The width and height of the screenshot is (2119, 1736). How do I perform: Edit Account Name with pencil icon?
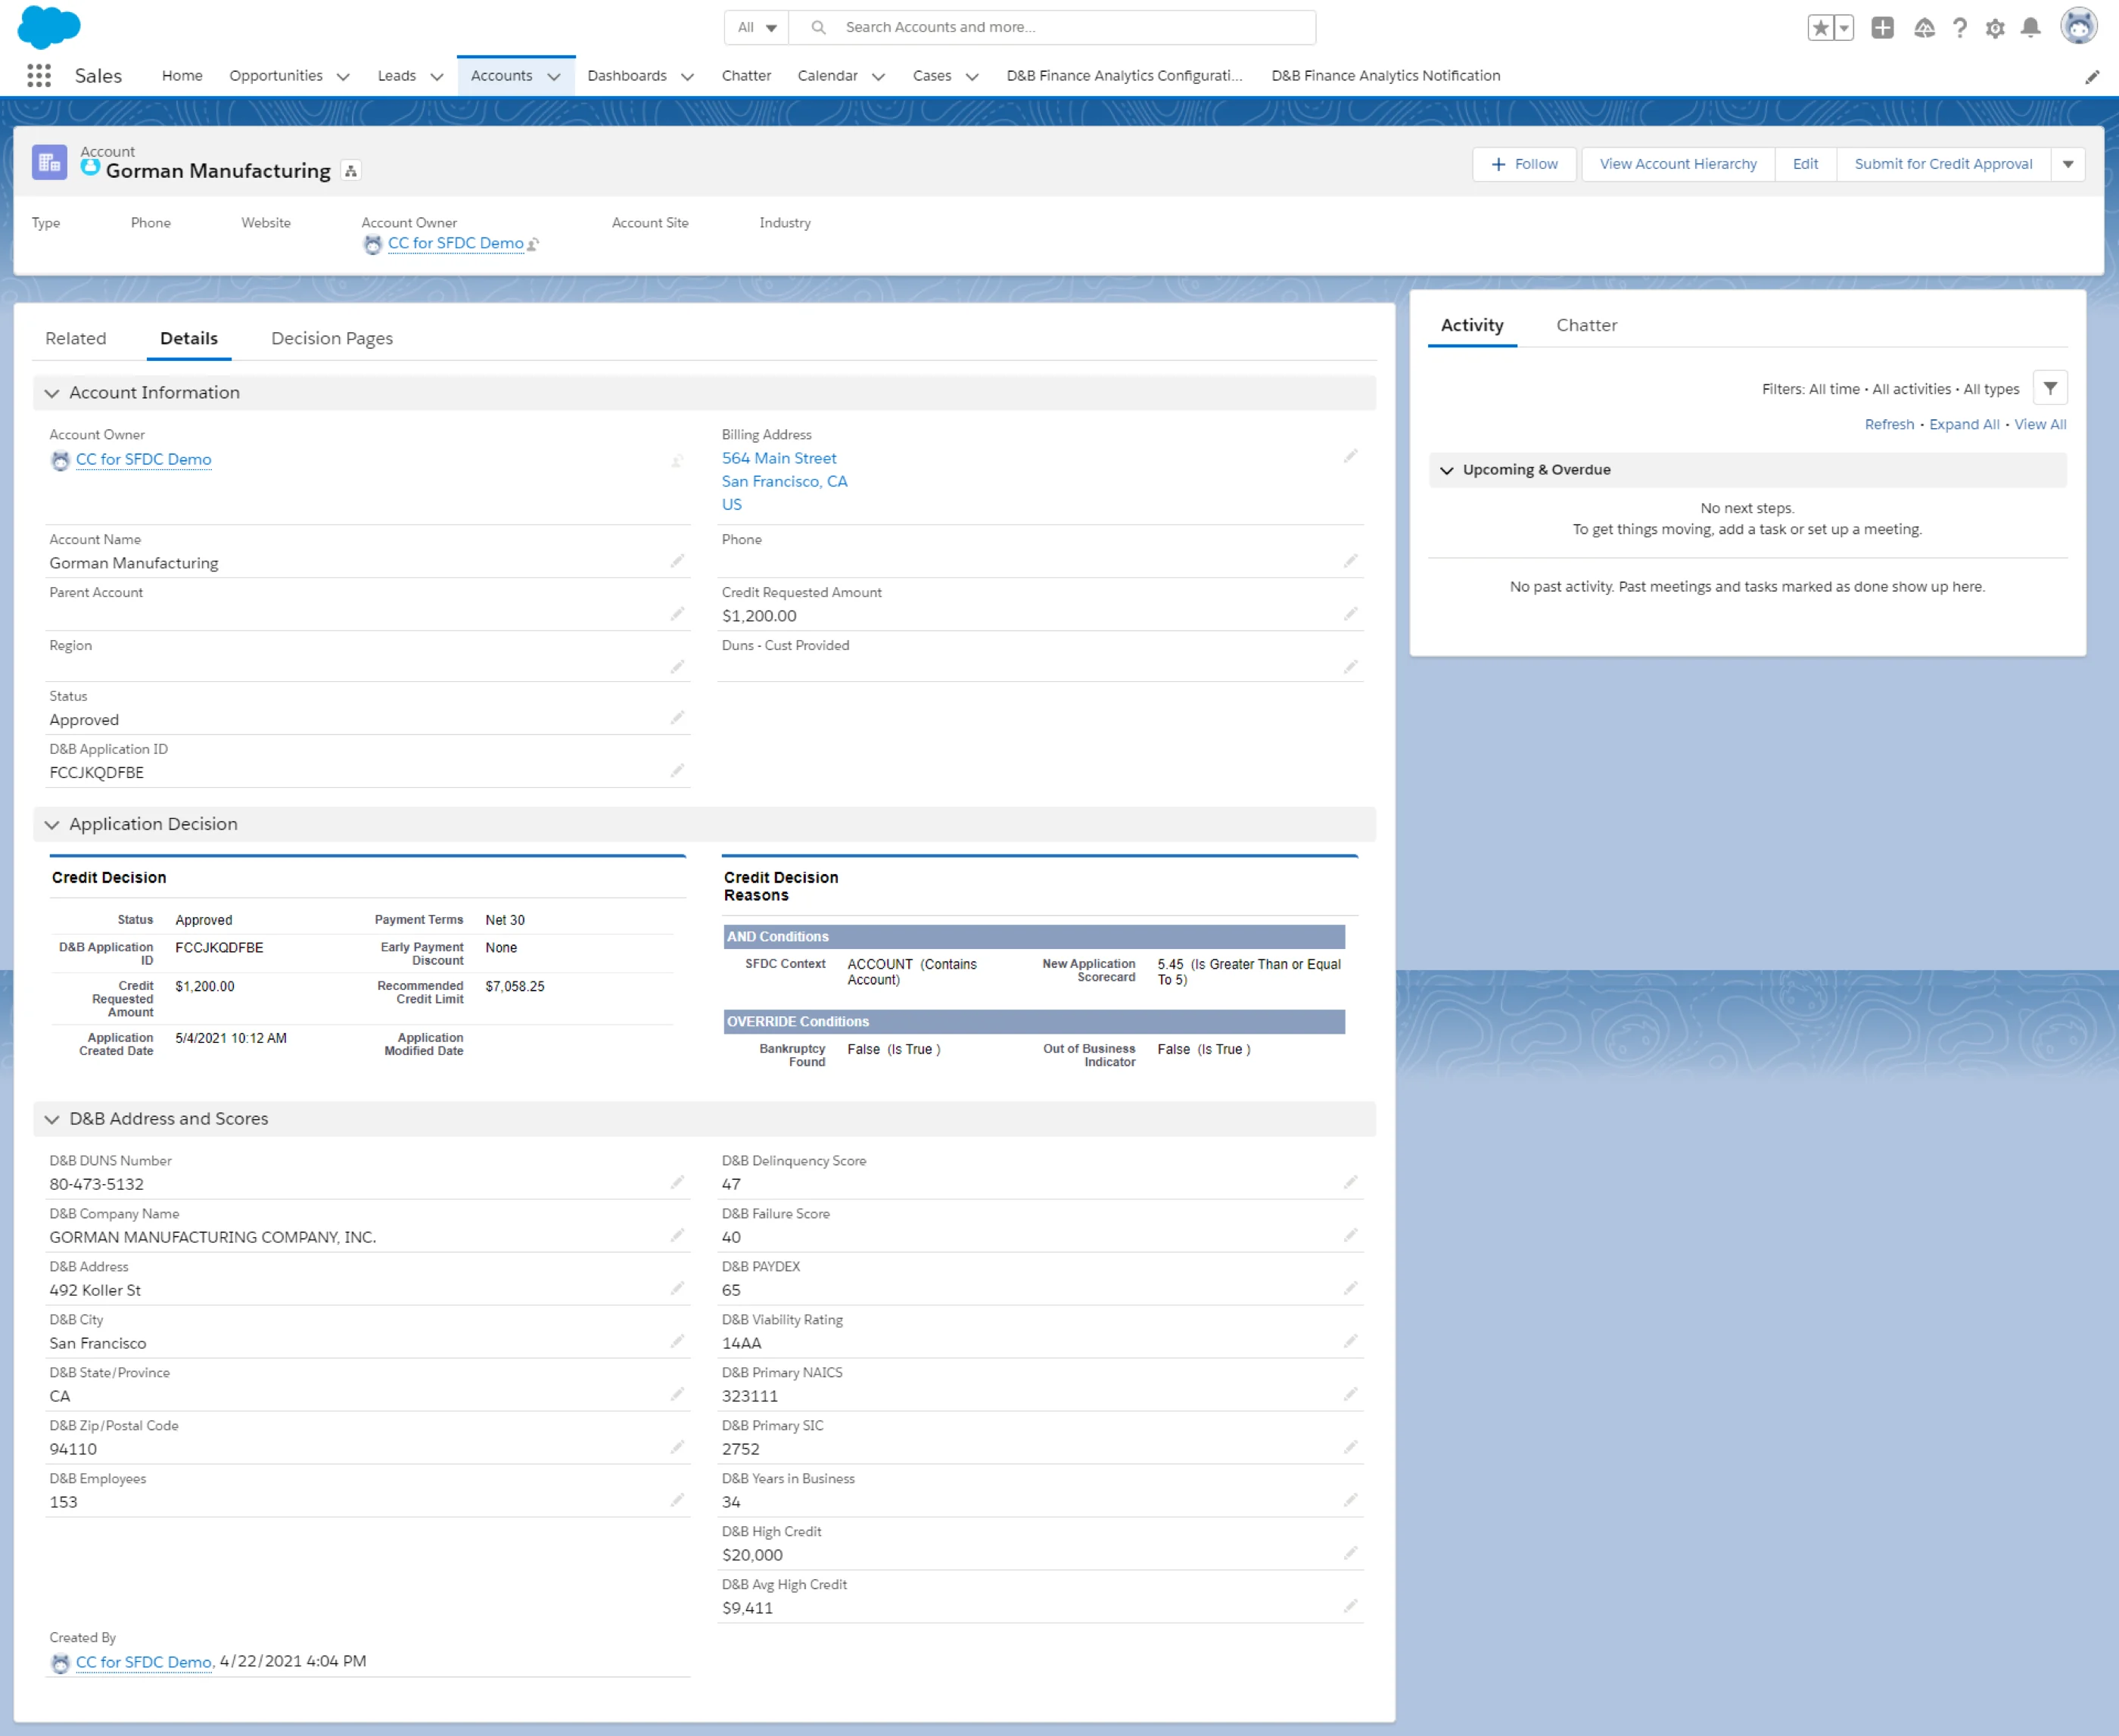678,561
